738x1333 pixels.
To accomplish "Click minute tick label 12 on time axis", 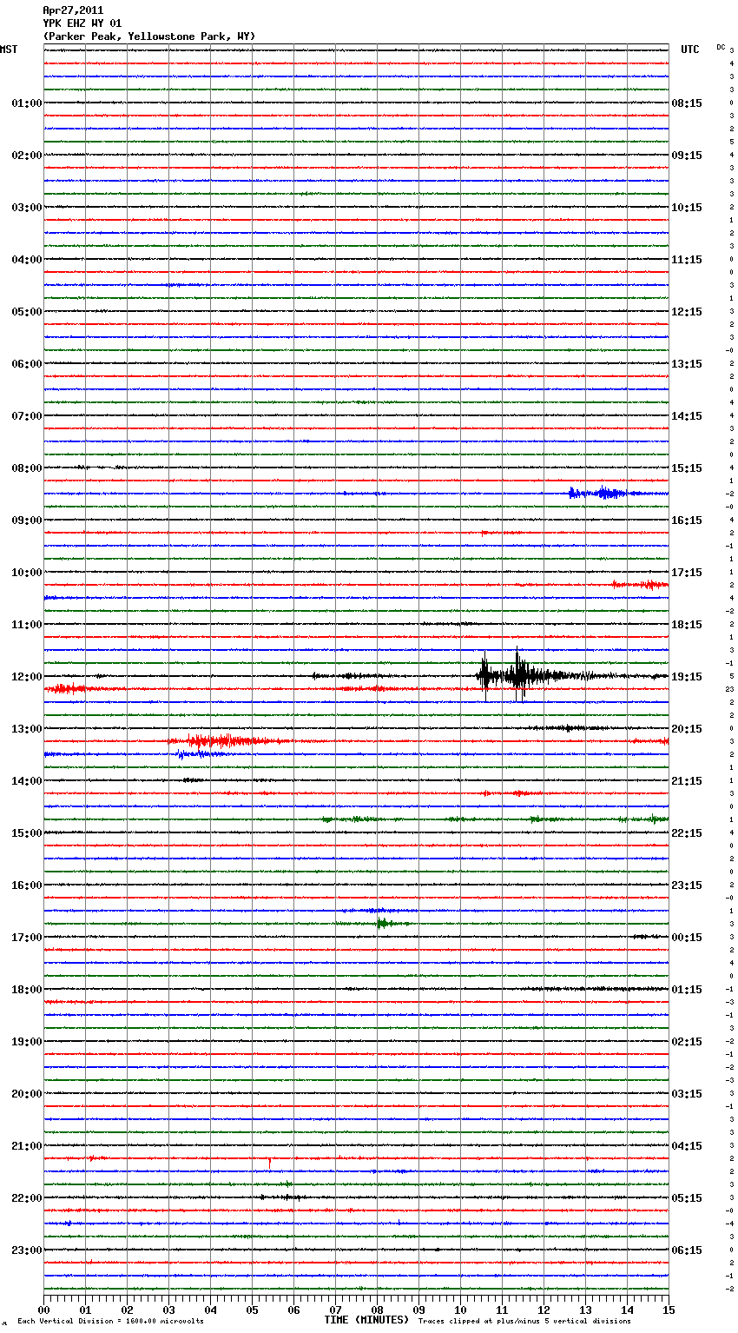I will click(544, 1310).
